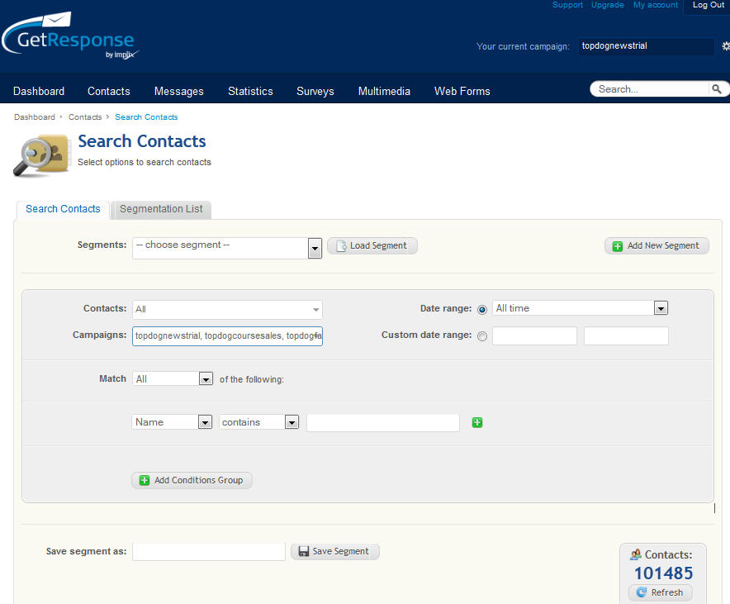Screen dimensions: 730x604
Task: Click the Log Out link
Action: click(709, 5)
